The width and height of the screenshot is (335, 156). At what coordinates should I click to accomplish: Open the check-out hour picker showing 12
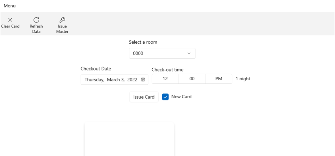tap(165, 79)
